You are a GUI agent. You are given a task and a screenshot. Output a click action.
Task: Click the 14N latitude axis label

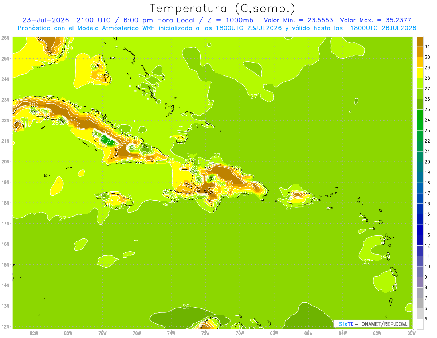[5, 285]
